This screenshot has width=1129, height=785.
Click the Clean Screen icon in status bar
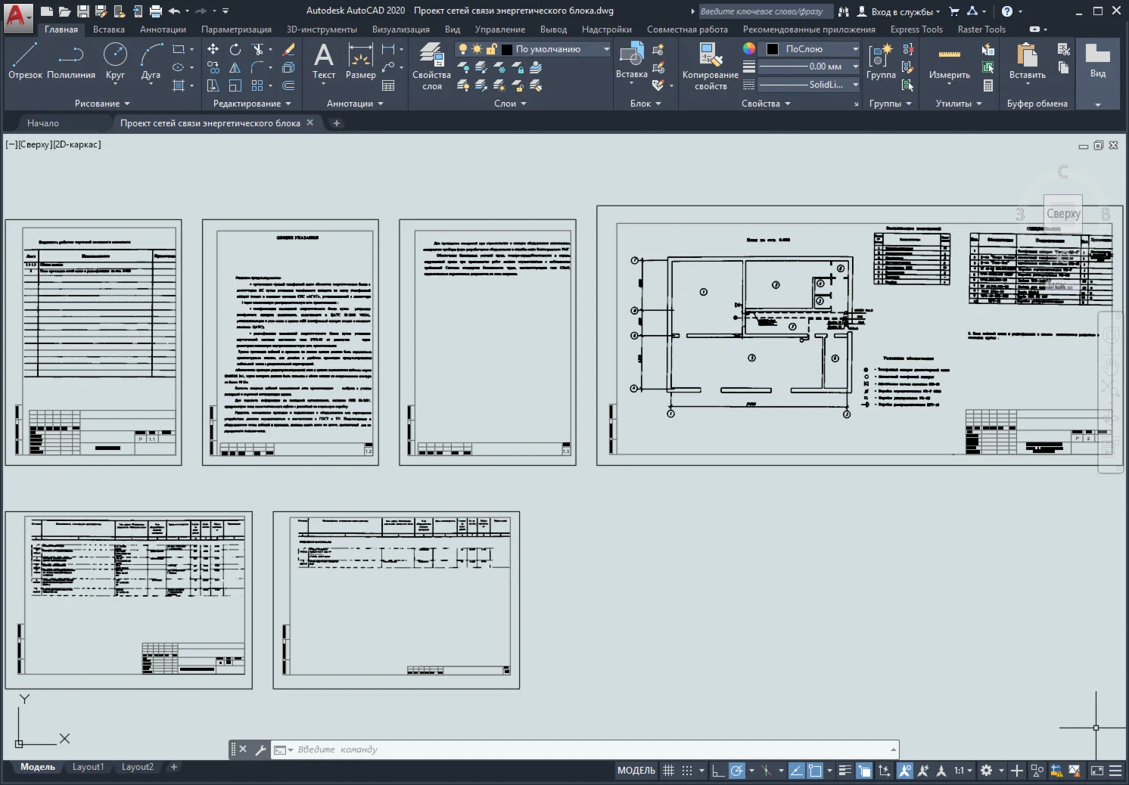click(x=1096, y=771)
